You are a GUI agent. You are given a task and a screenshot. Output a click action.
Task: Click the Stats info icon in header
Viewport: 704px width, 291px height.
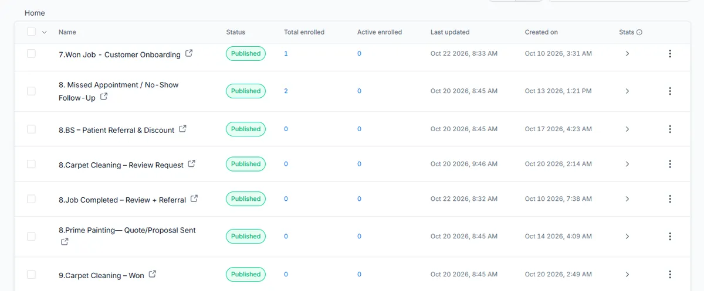(639, 32)
